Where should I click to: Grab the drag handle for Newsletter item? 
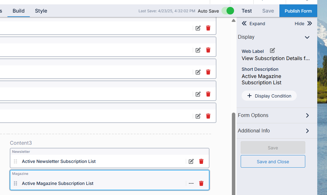tap(15, 161)
